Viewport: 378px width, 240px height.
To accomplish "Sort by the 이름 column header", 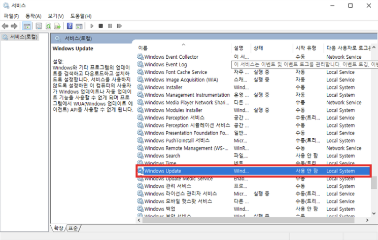I will (184, 48).
